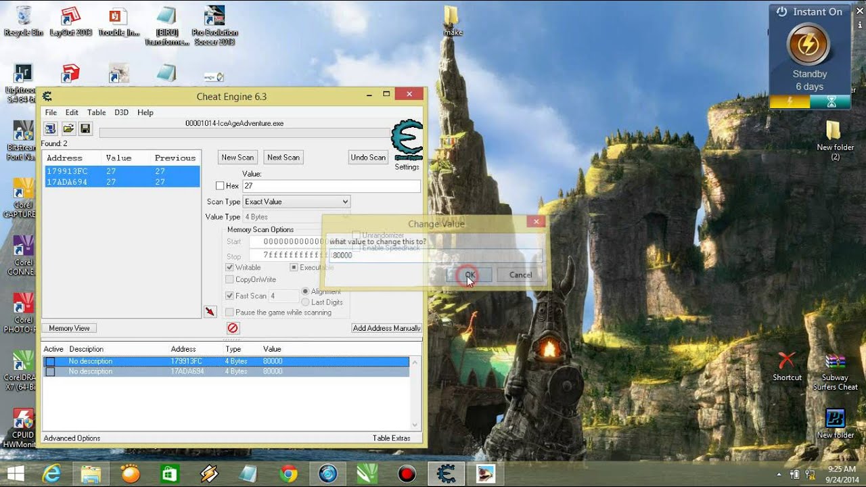Click the Description column header in address table

86,349
